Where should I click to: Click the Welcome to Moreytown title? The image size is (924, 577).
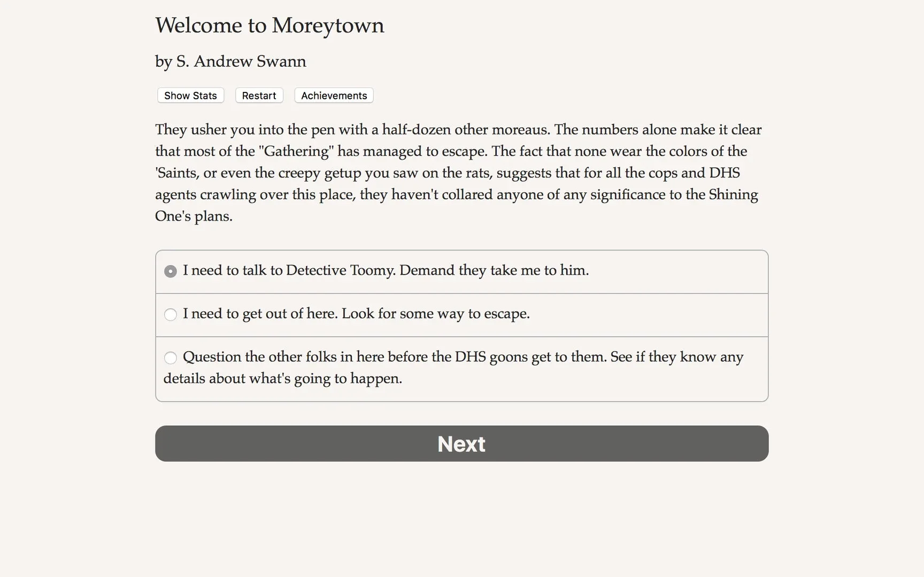269,26
